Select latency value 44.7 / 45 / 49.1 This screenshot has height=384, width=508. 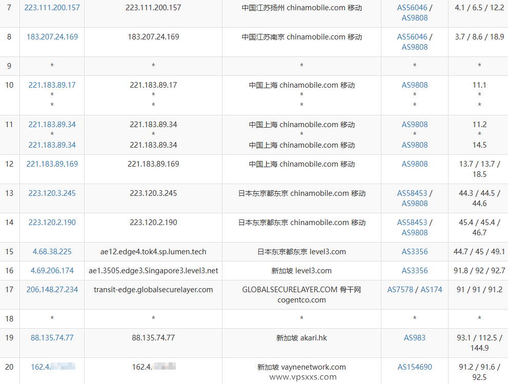coord(479,251)
